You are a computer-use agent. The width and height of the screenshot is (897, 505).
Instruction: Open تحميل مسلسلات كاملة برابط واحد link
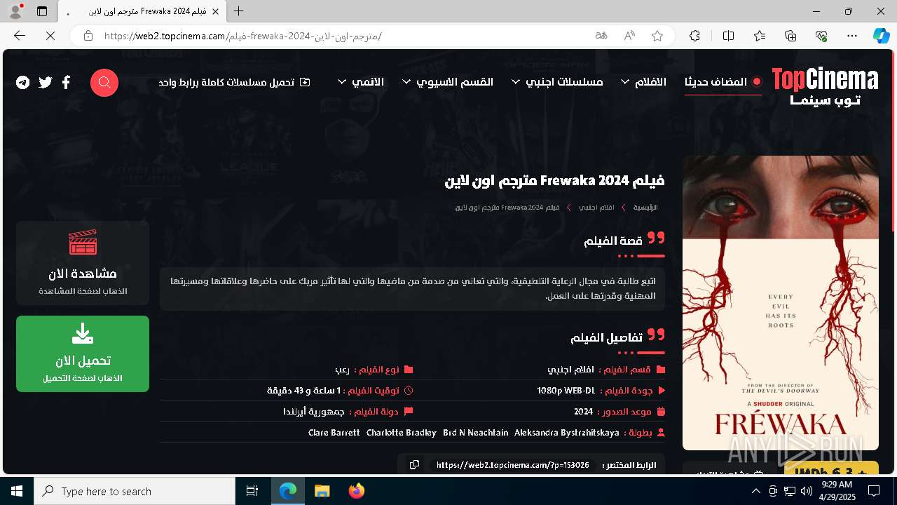coord(234,82)
